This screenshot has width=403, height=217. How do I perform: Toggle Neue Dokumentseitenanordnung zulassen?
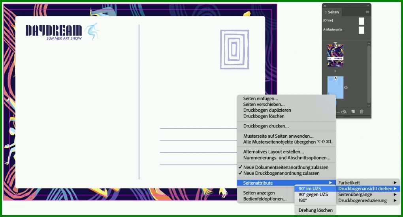point(286,167)
